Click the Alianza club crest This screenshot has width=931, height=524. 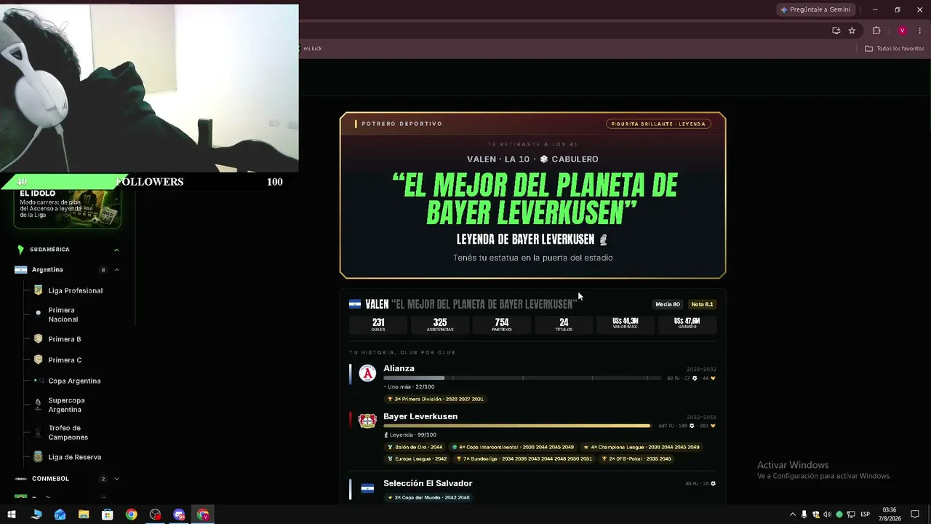click(x=367, y=373)
